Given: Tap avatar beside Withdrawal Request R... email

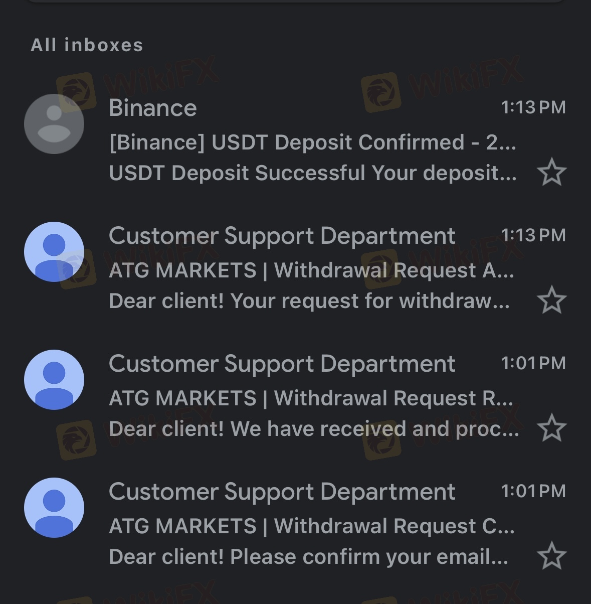Looking at the screenshot, I should (54, 380).
